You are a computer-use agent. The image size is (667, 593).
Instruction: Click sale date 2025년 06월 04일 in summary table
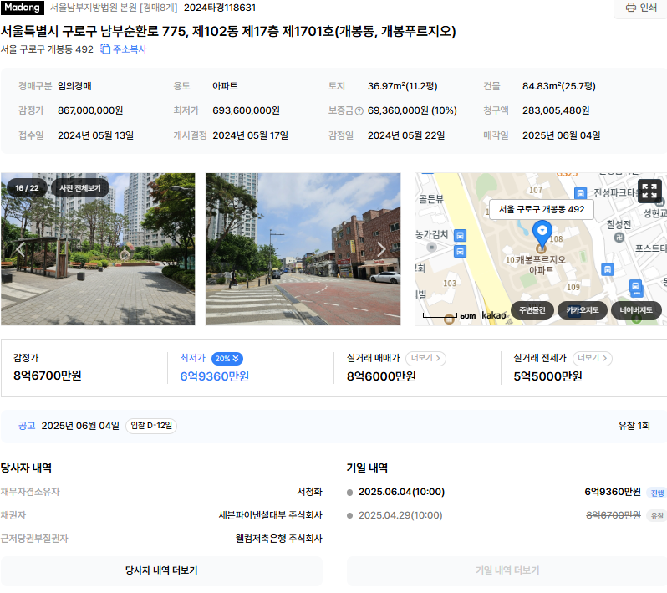pyautogui.click(x=561, y=135)
